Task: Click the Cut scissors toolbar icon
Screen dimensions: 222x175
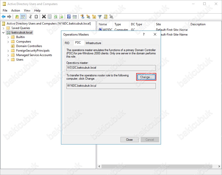Action: 30,17
